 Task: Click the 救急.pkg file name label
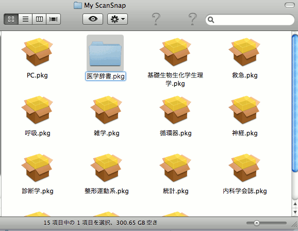(244, 75)
